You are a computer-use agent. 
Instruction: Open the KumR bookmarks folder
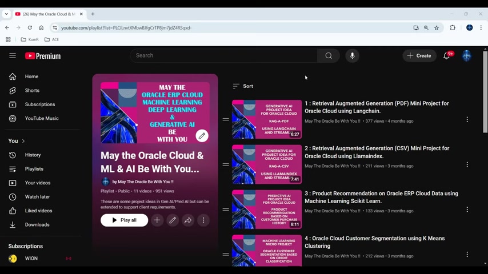tap(30, 39)
